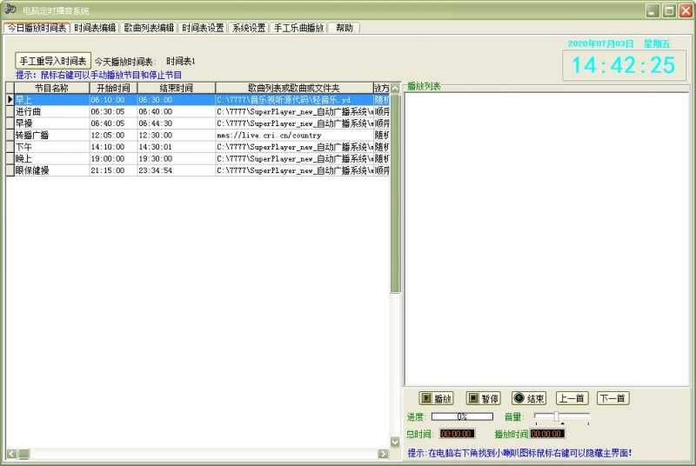
Task: Open the 时间表编辑 tab
Action: click(x=95, y=28)
